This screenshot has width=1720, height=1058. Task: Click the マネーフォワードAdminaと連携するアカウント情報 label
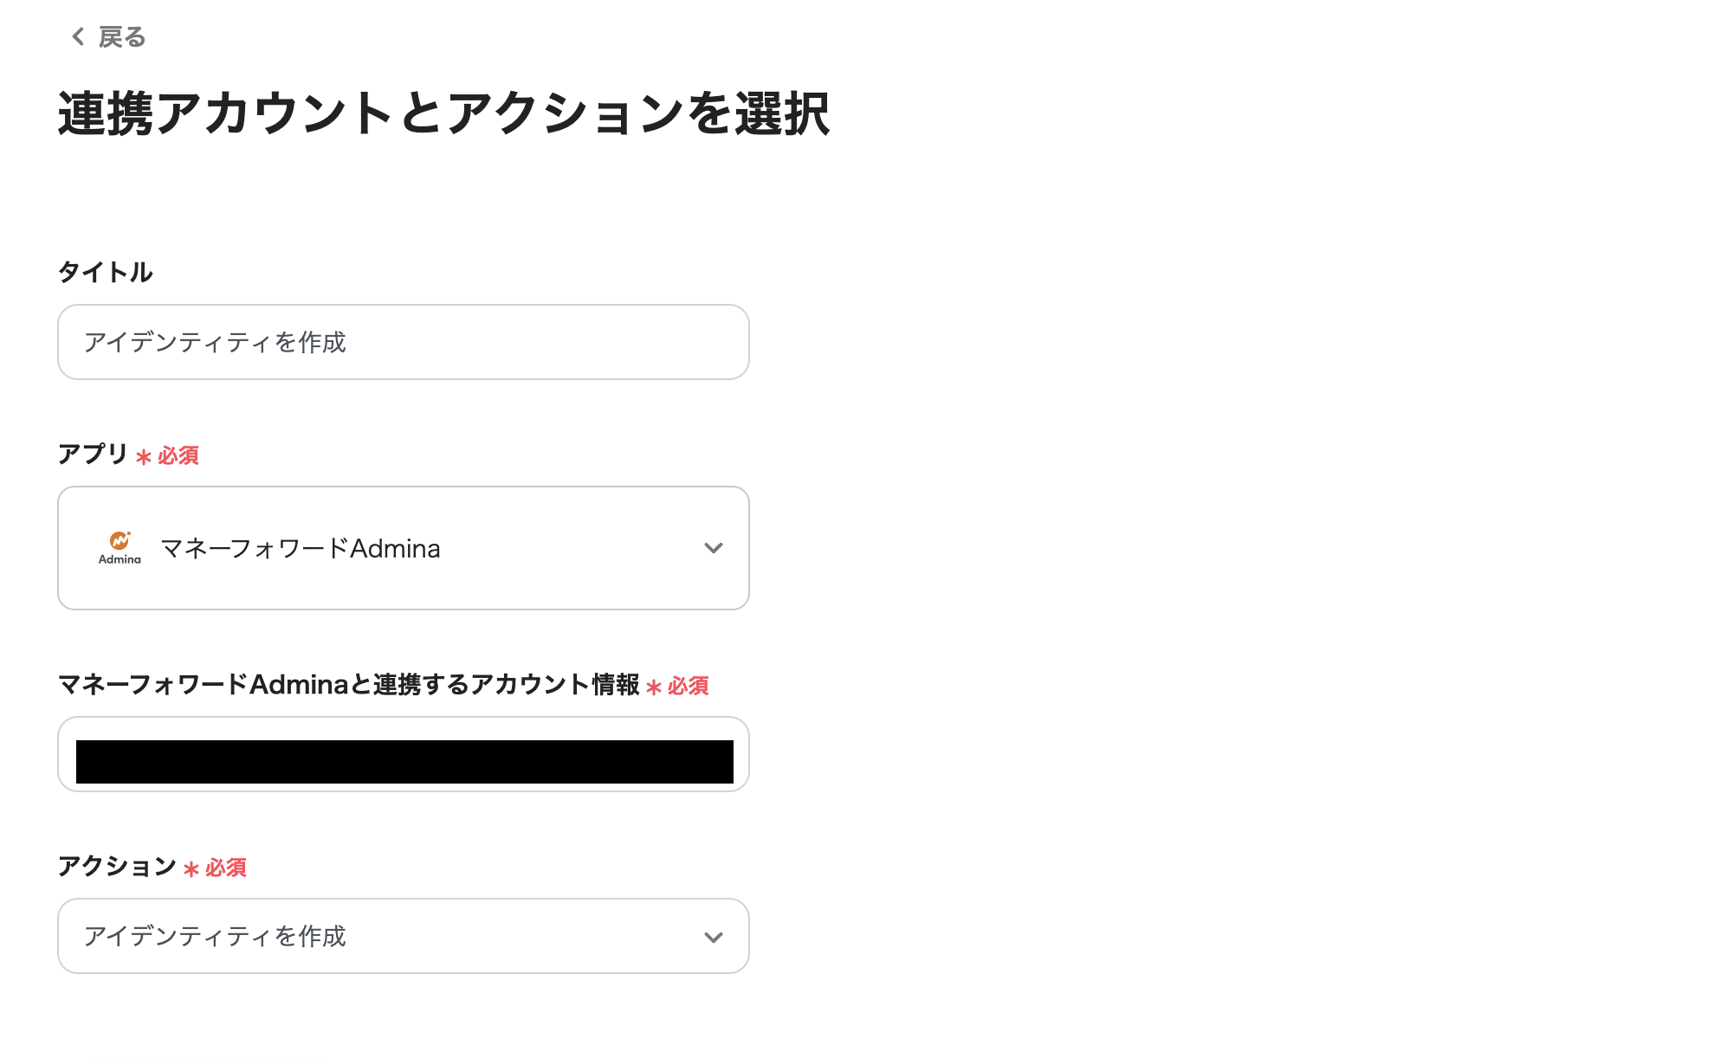pyautogui.click(x=349, y=685)
